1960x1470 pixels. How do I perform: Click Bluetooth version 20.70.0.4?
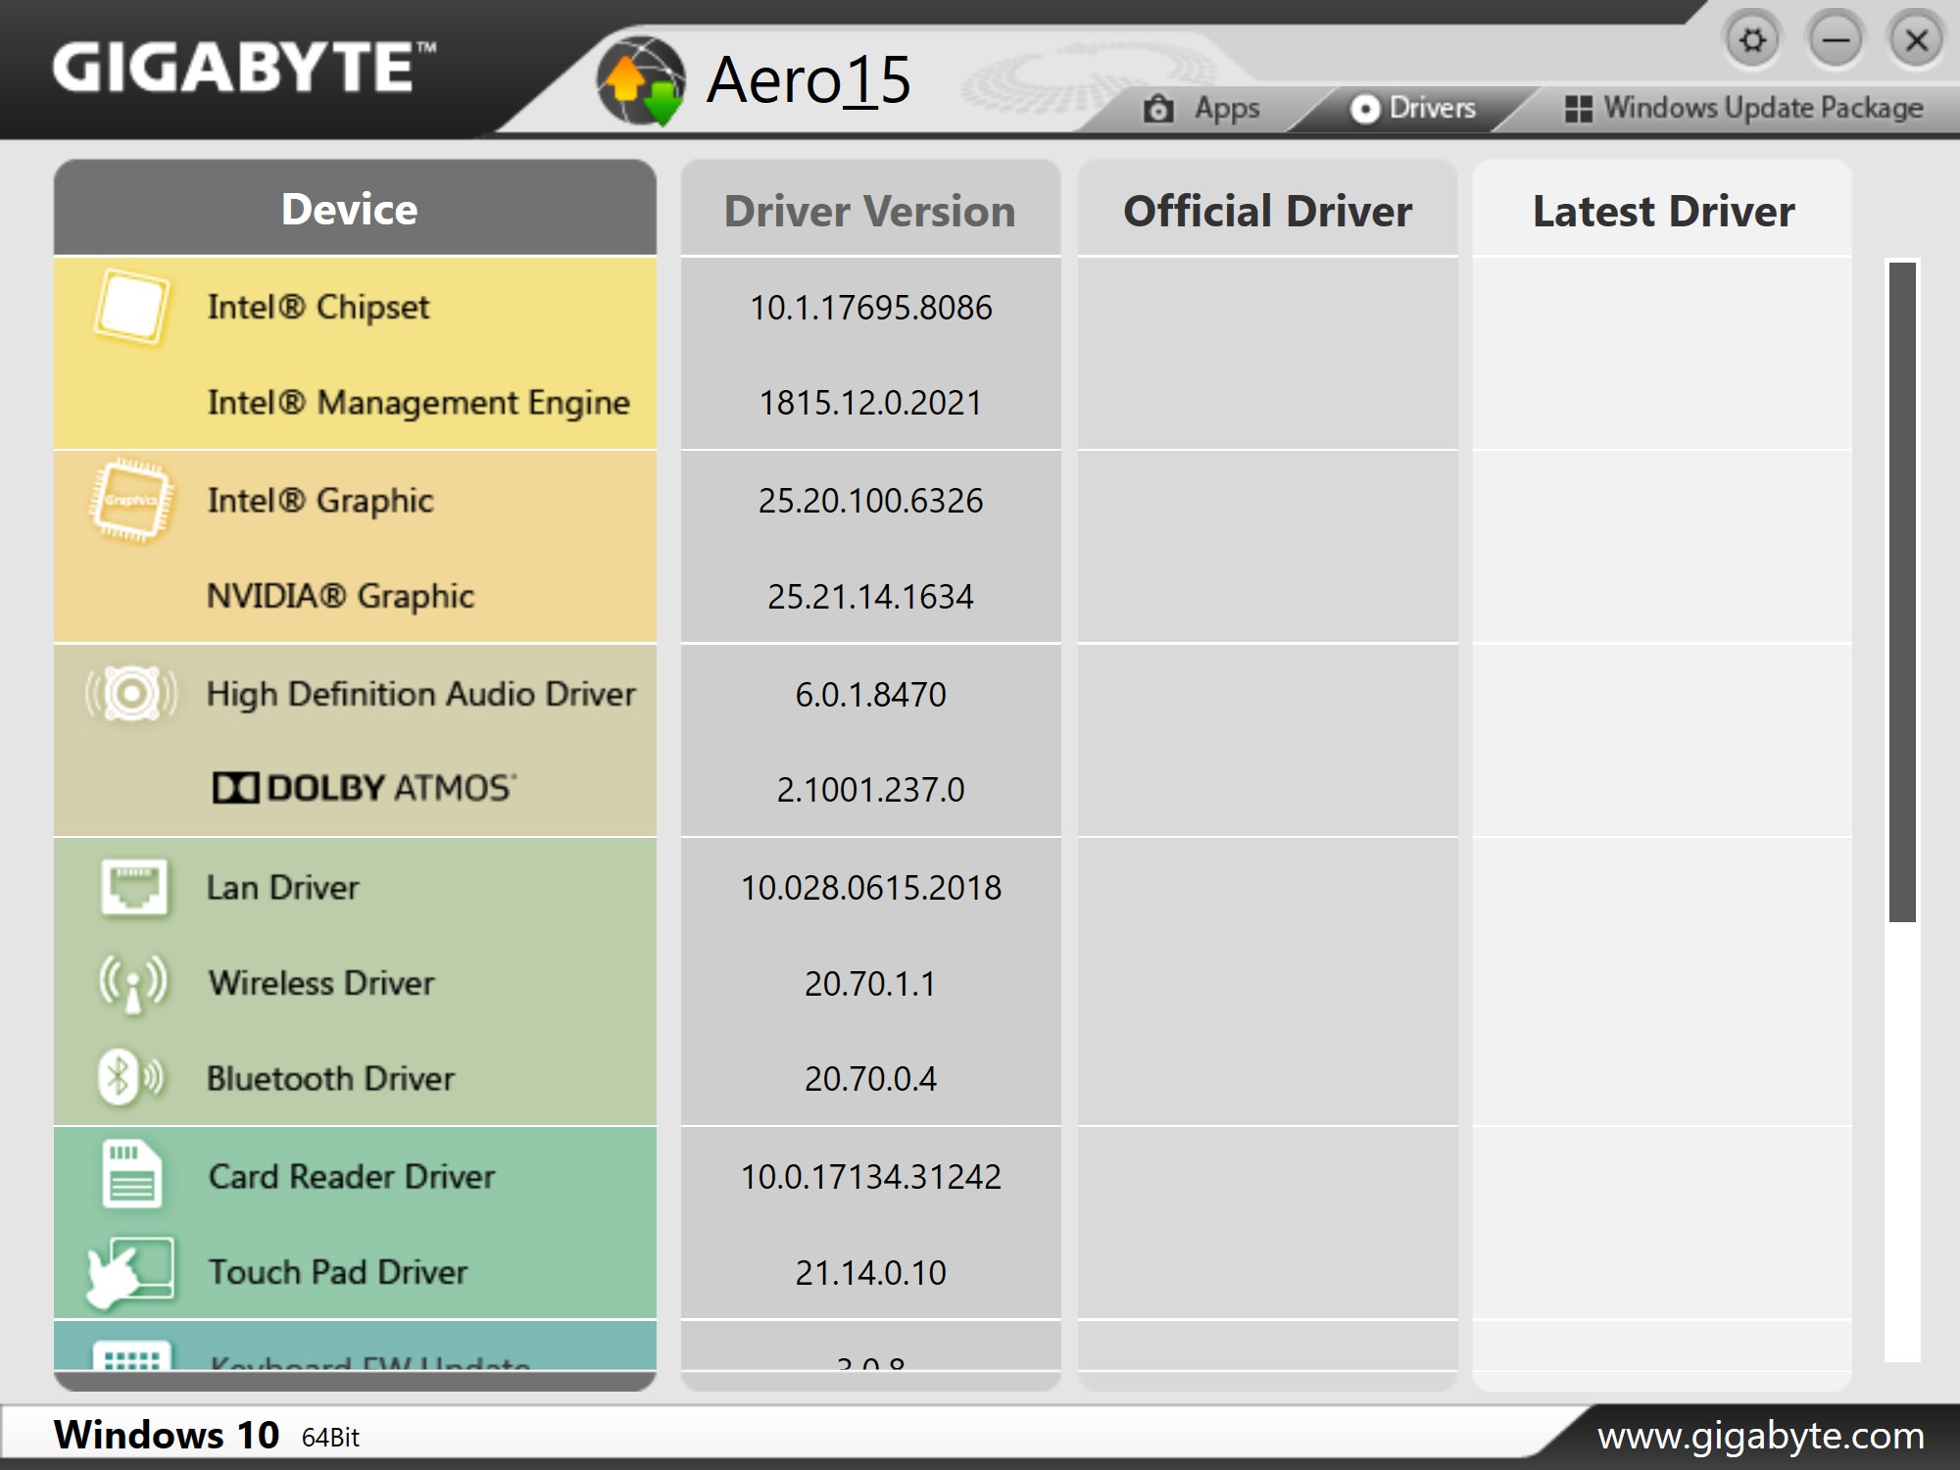click(870, 1078)
